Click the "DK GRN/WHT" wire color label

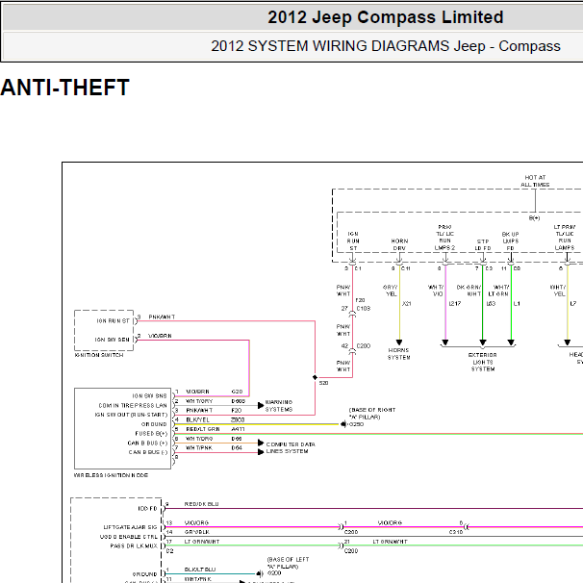point(469,291)
